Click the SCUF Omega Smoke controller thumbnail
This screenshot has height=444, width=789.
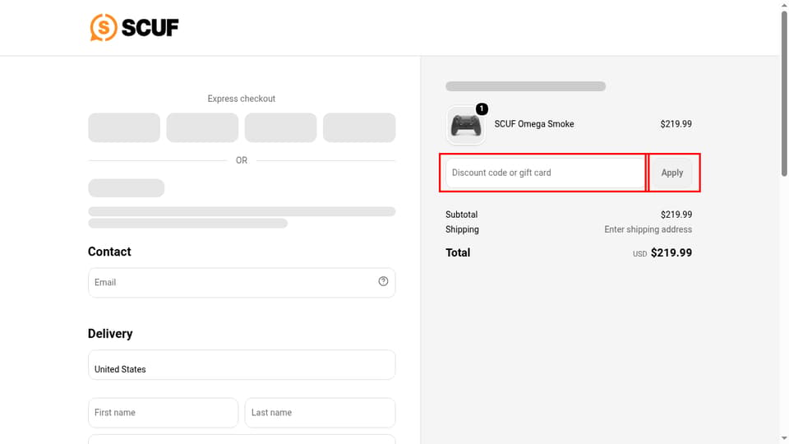tap(465, 125)
